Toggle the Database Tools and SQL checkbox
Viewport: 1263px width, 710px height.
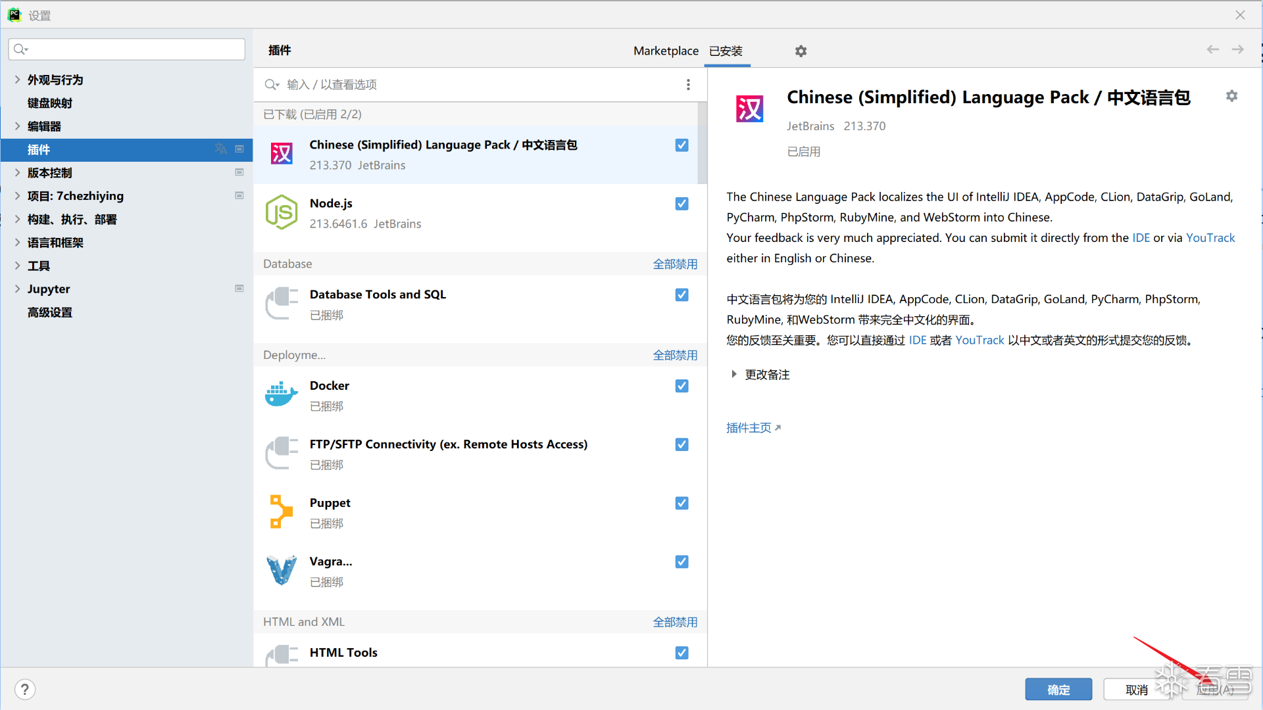681,295
